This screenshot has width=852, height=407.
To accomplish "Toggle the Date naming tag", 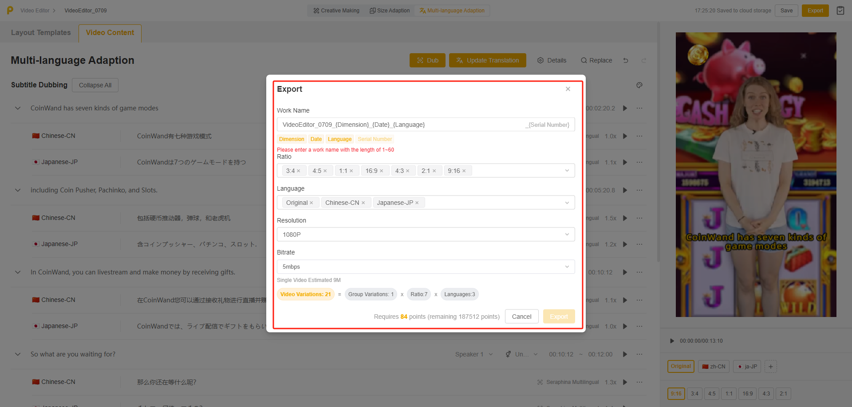I will coord(316,139).
